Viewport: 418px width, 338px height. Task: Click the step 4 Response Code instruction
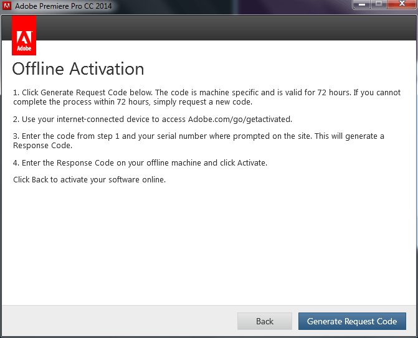[x=140, y=162]
